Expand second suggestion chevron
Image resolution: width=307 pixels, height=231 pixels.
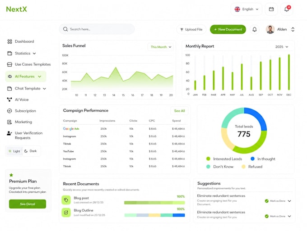(x=289, y=216)
